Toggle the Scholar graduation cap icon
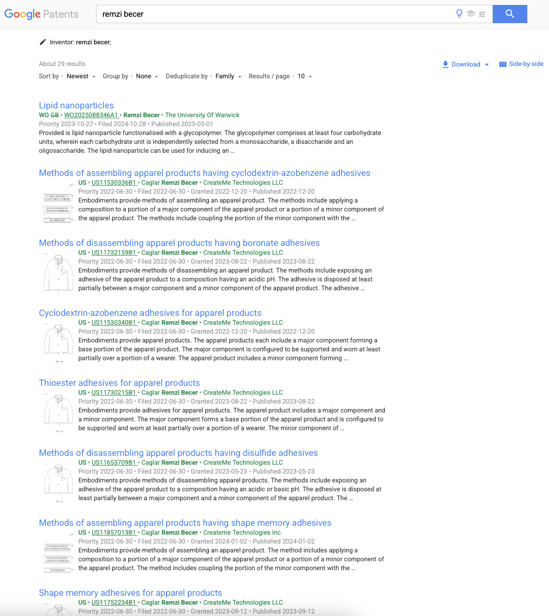 click(x=471, y=14)
